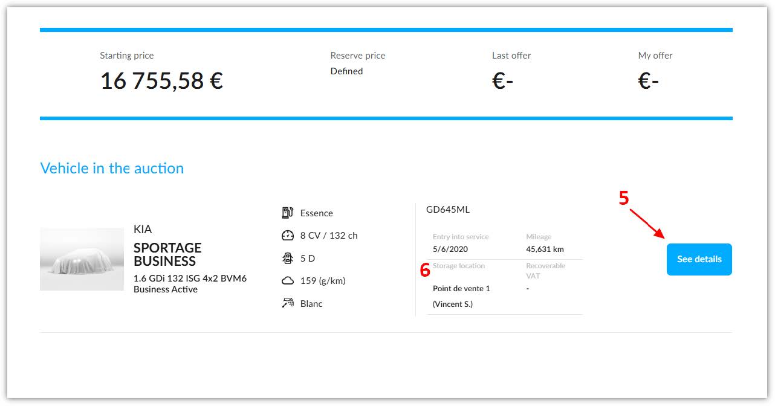The image size is (775, 406).
Task: Click the CO2 cloud icon beside 159 g/km
Action: (x=288, y=281)
